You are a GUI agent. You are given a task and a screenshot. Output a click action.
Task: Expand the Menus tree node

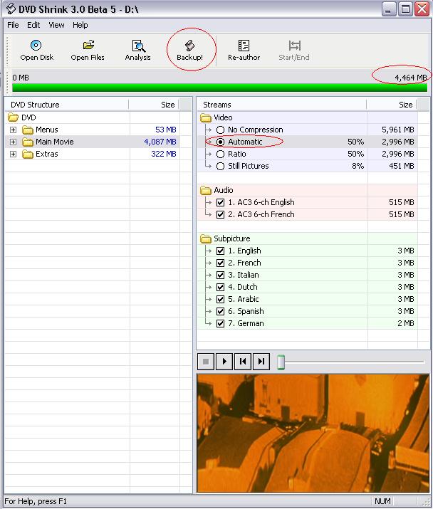coord(13,130)
